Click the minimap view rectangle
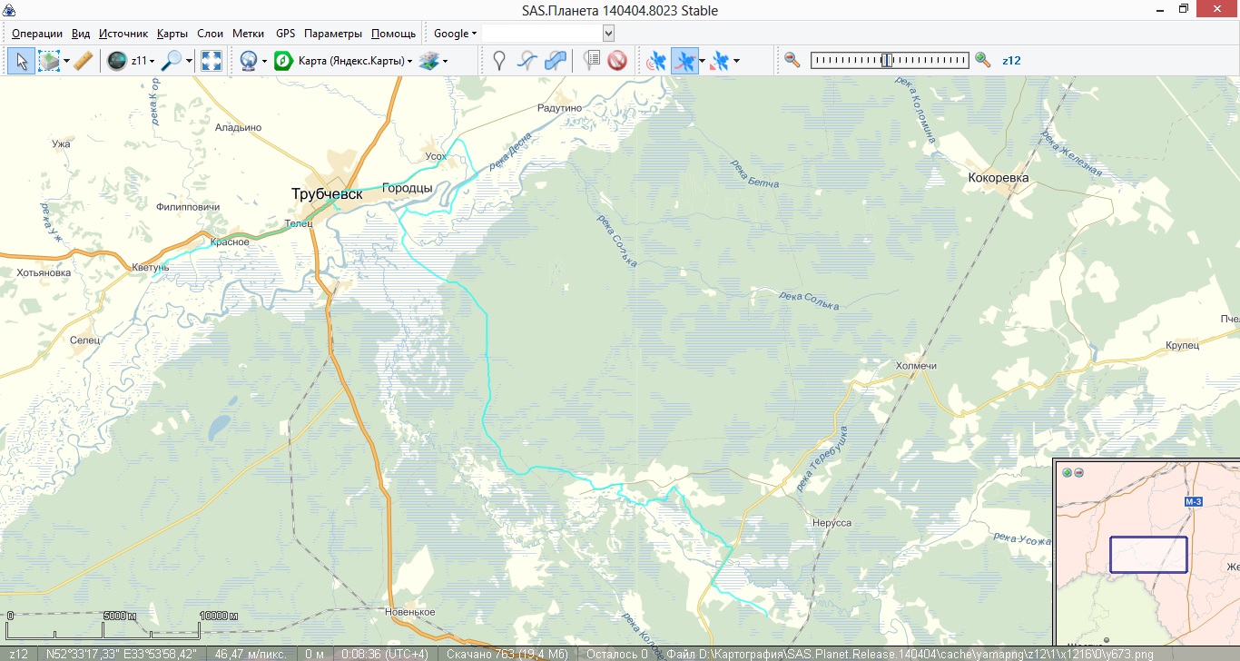Screen dimensions: 1240x661 coord(1148,555)
